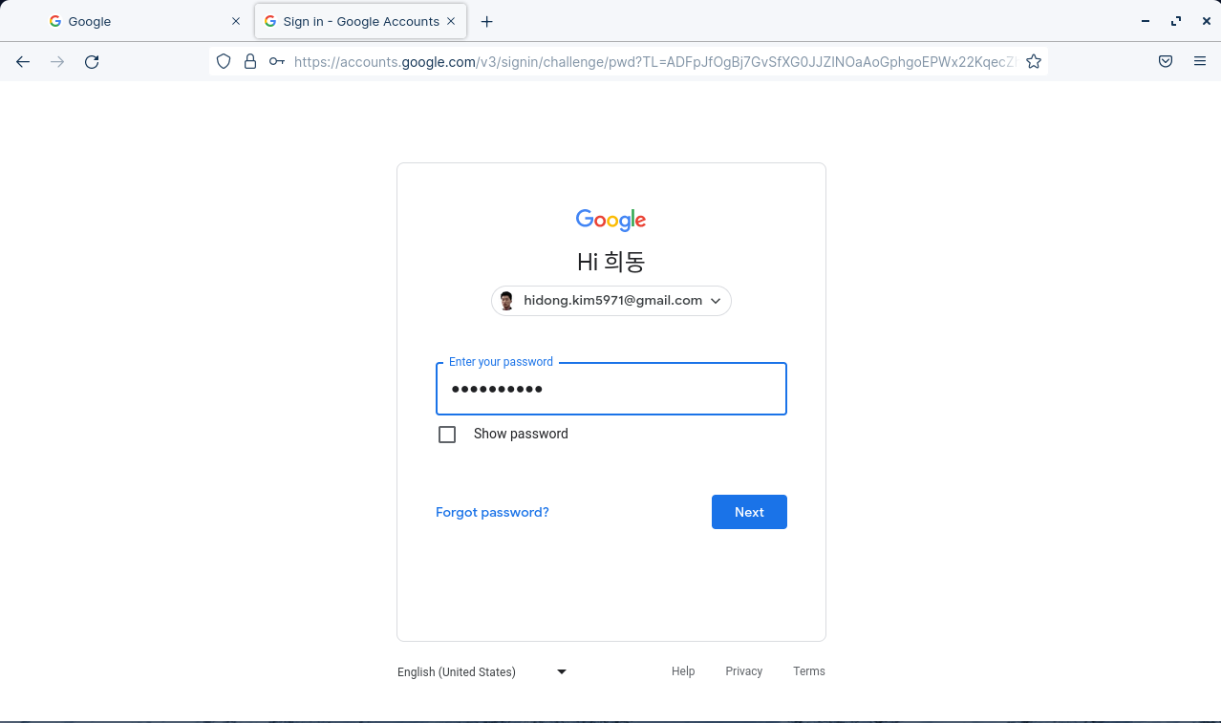Reload the current page
This screenshot has height=723, width=1221.
pos(92,62)
